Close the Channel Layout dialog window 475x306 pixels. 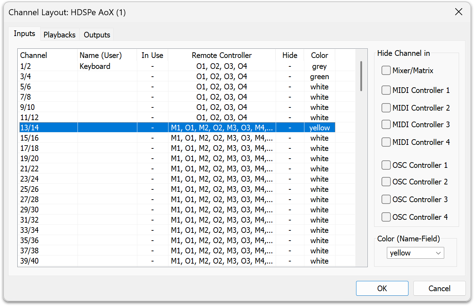458,12
